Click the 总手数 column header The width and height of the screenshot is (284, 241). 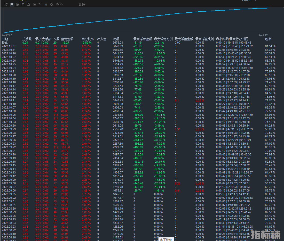[27, 39]
